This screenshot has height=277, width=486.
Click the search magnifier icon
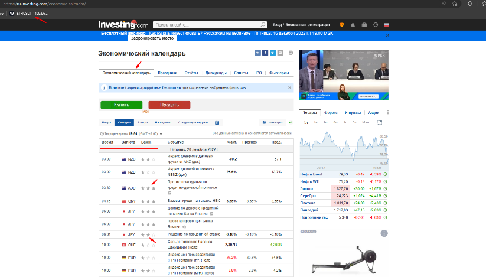(263, 25)
